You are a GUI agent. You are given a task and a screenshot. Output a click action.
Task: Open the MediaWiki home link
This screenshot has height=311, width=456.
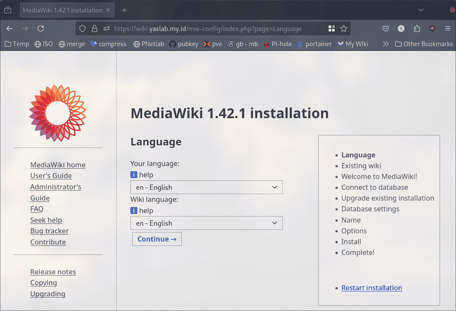click(58, 165)
